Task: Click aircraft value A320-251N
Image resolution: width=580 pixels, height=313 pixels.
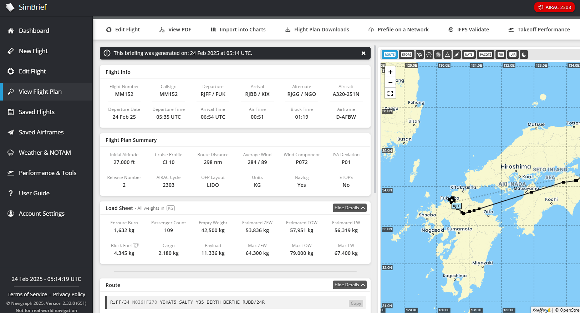Action: 346,94
